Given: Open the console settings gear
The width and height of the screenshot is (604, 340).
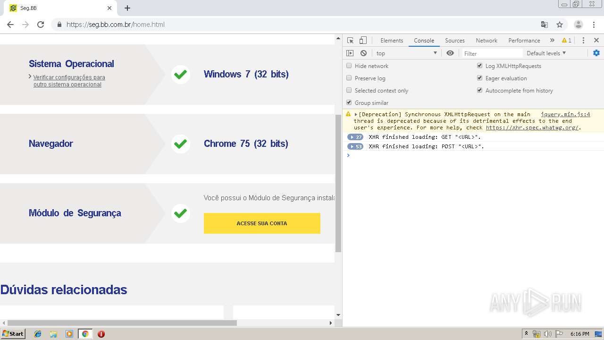Looking at the screenshot, I should tap(596, 53).
